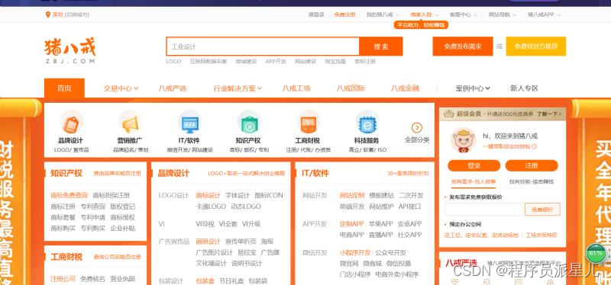
Task: Click 切换城市 beside the location
Action: tap(77, 14)
